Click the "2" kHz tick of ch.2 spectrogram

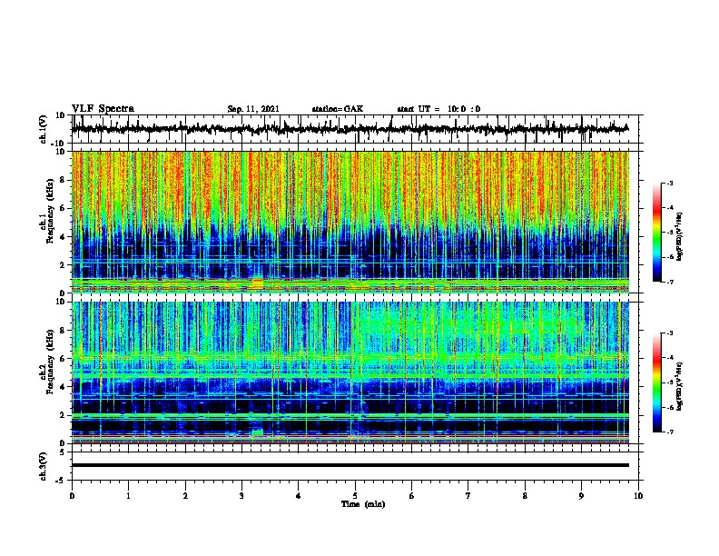[x=63, y=415]
